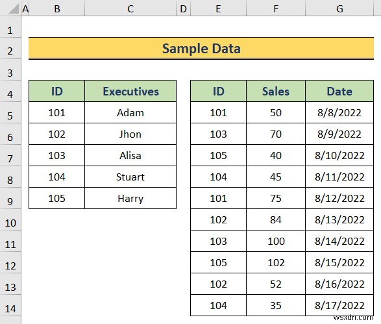Click the Sales value 102 in column F
Image resolution: width=381 pixels, height=324 pixels.
[276, 262]
